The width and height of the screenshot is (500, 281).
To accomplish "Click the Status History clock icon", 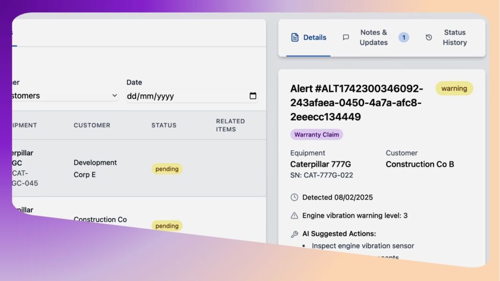I will [x=429, y=38].
